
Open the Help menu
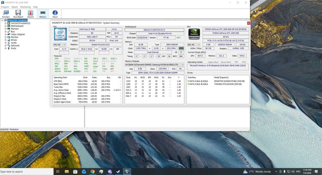[x=35, y=7]
